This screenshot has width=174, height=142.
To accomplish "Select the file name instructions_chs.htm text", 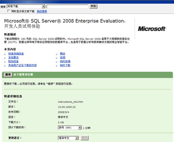I will [x=70, y=102].
